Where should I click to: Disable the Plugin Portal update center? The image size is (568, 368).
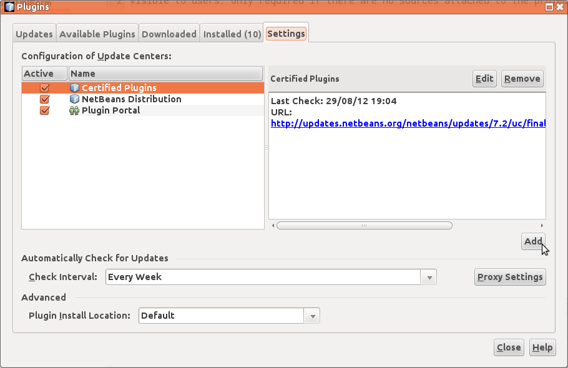coord(44,110)
